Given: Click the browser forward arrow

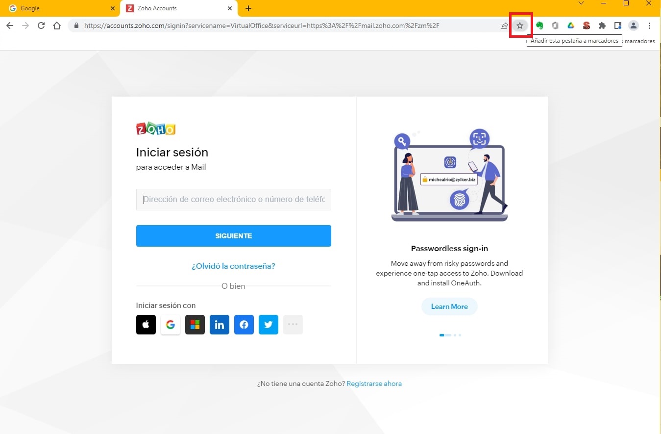Looking at the screenshot, I should (25, 26).
